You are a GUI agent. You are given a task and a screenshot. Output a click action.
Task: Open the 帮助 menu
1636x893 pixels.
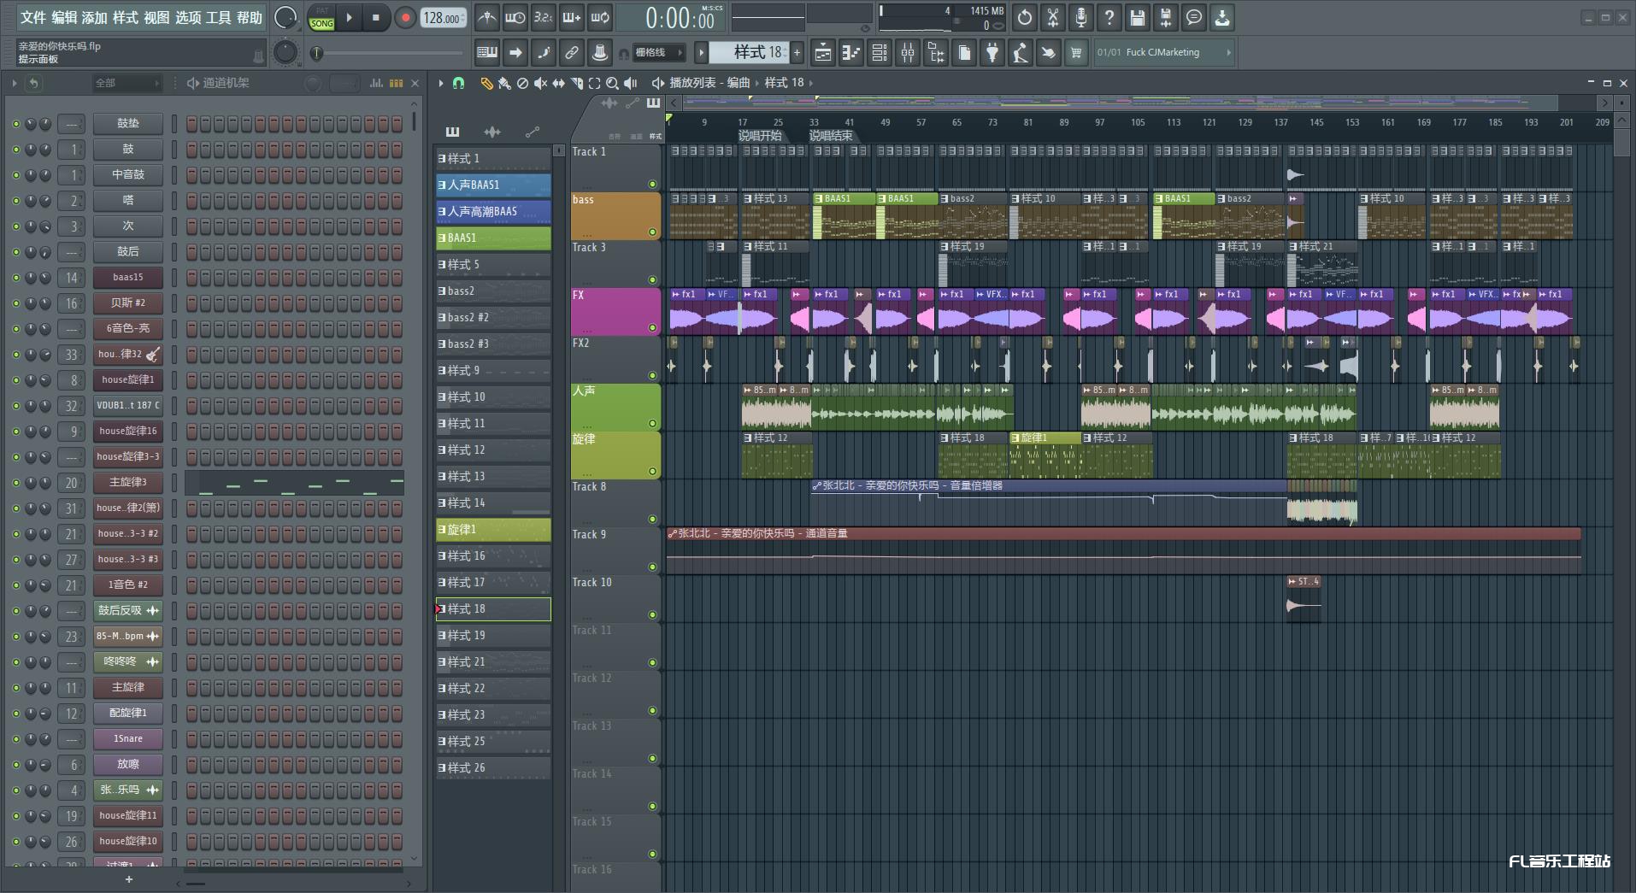tap(250, 18)
